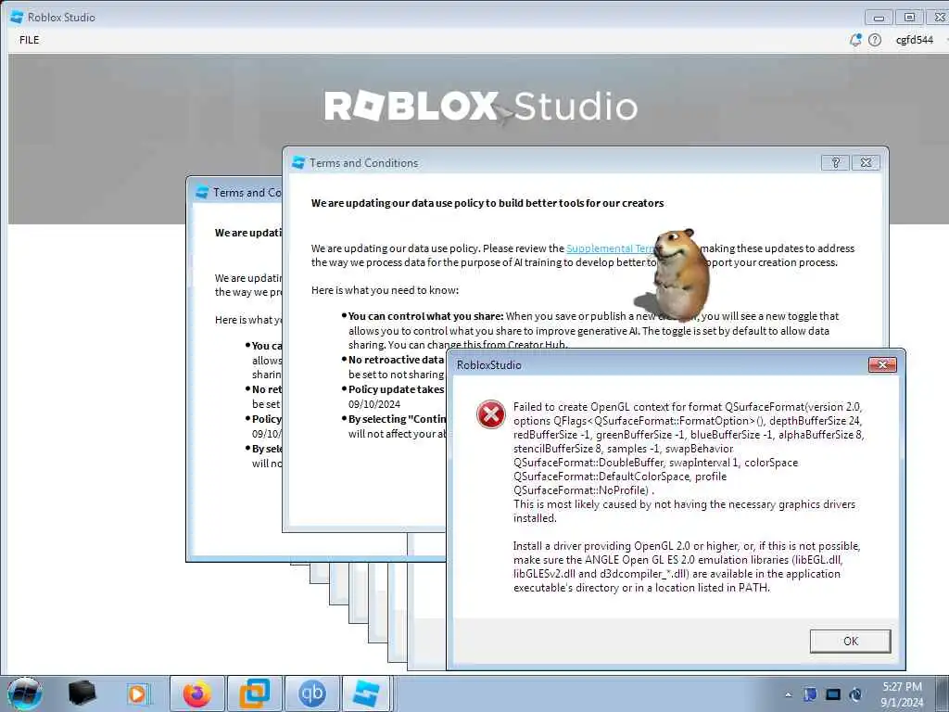Click the monitor tray icon

tap(833, 694)
